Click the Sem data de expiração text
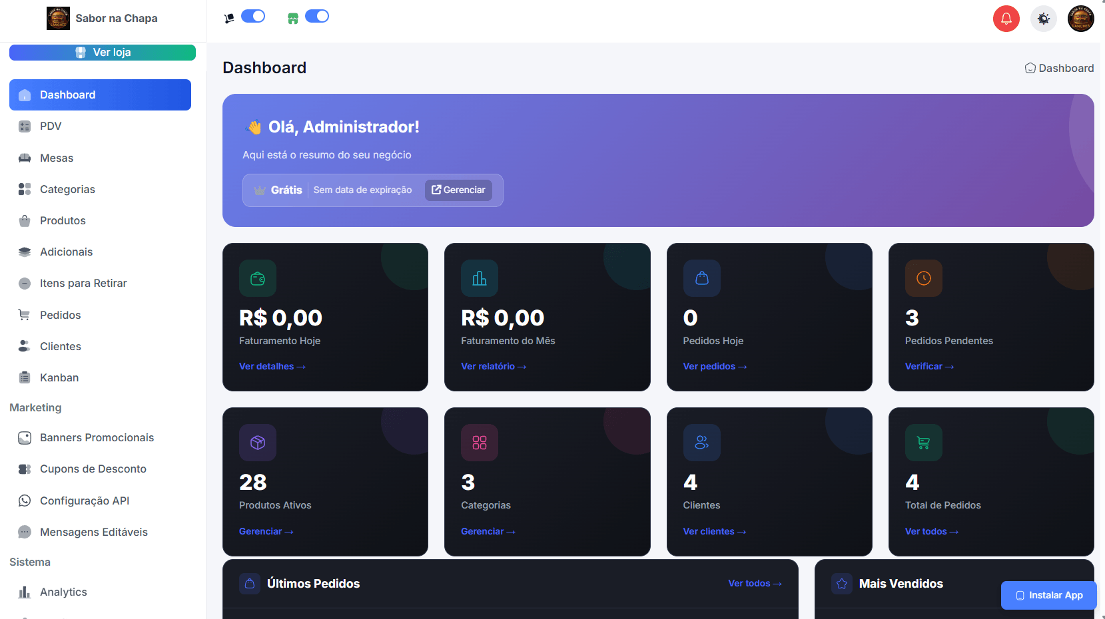This screenshot has height=619, width=1105. 362,190
